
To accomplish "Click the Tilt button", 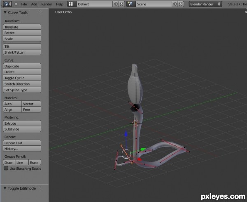I will coord(22,46).
